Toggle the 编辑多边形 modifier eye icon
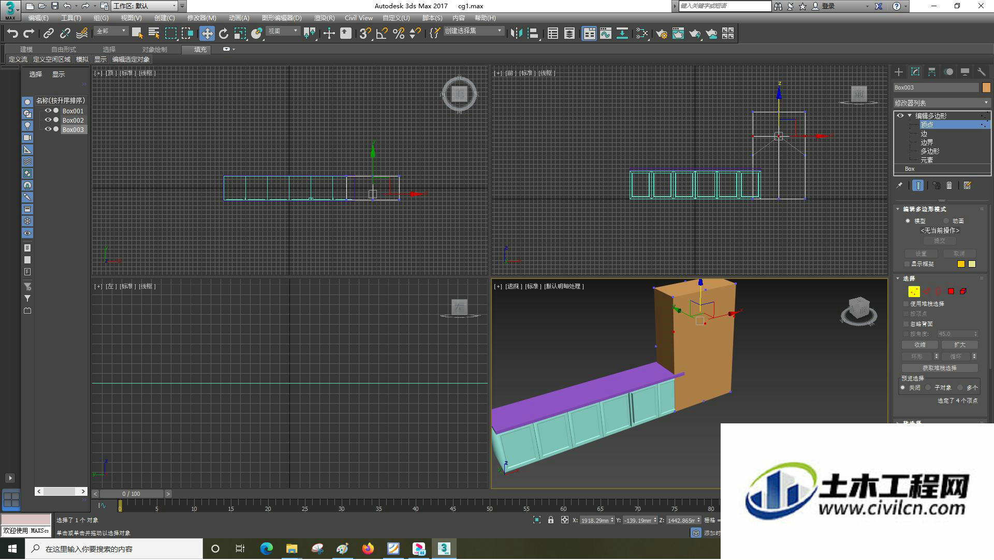 click(x=900, y=115)
